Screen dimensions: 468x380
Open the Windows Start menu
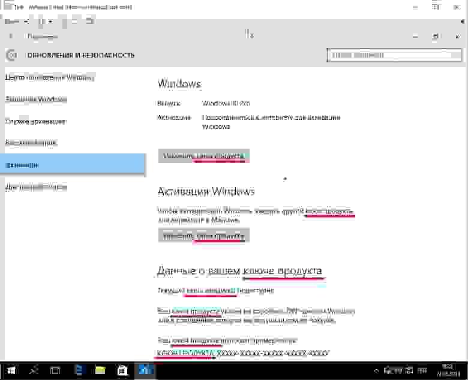click(11, 370)
